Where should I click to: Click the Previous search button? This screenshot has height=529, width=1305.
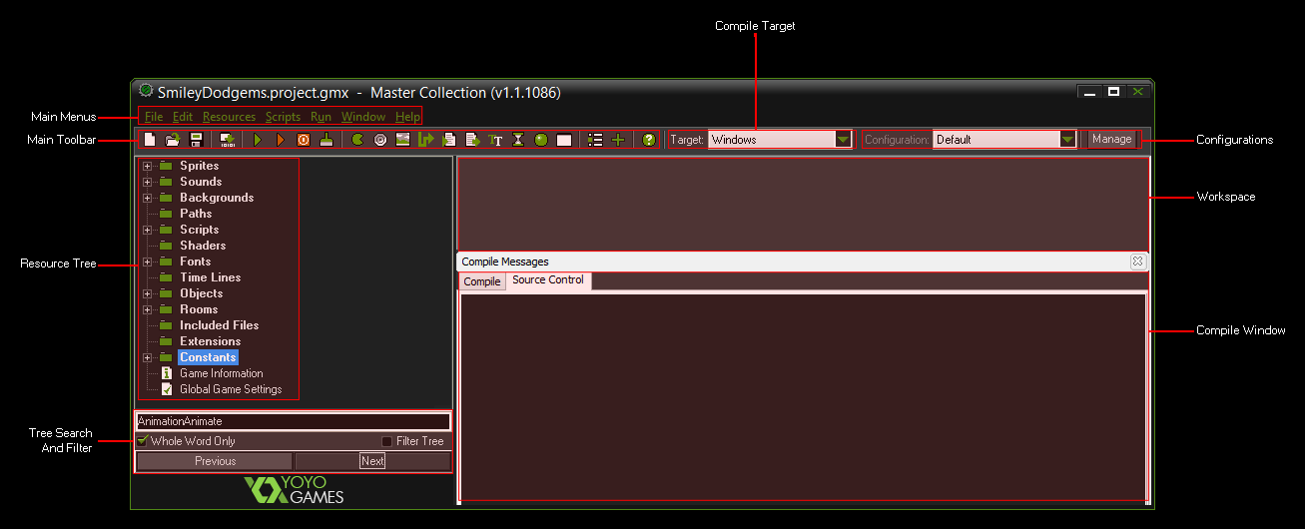tap(215, 461)
